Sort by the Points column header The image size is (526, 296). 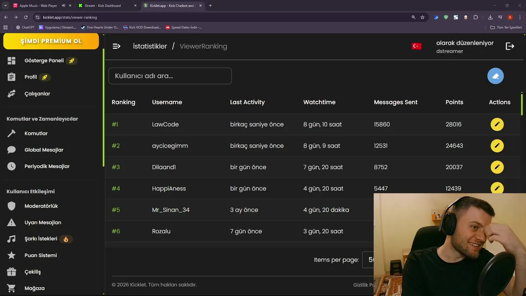point(454,102)
